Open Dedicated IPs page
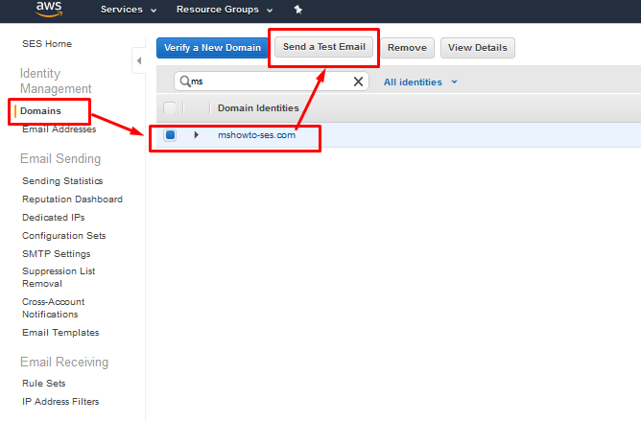 [x=54, y=218]
